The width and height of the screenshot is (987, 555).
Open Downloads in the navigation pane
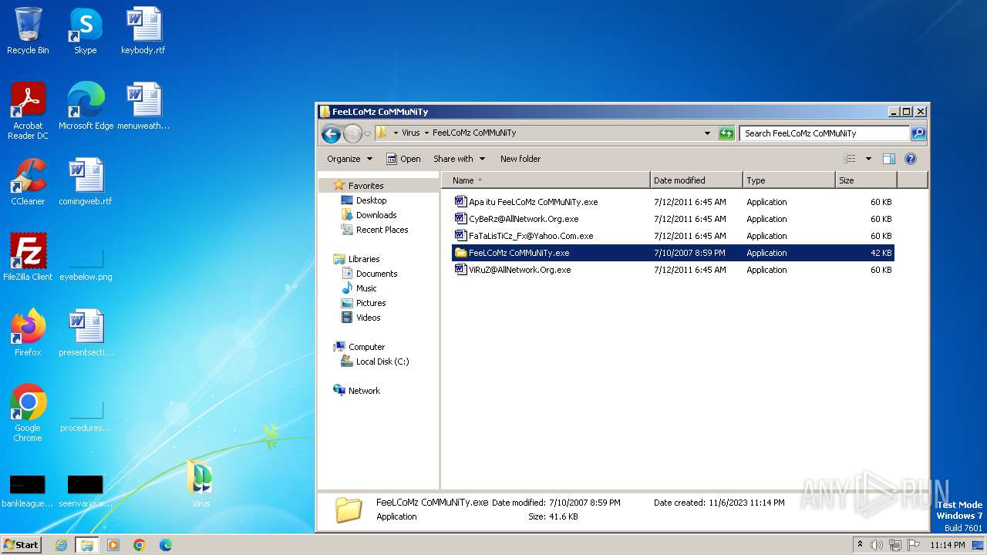(x=376, y=215)
